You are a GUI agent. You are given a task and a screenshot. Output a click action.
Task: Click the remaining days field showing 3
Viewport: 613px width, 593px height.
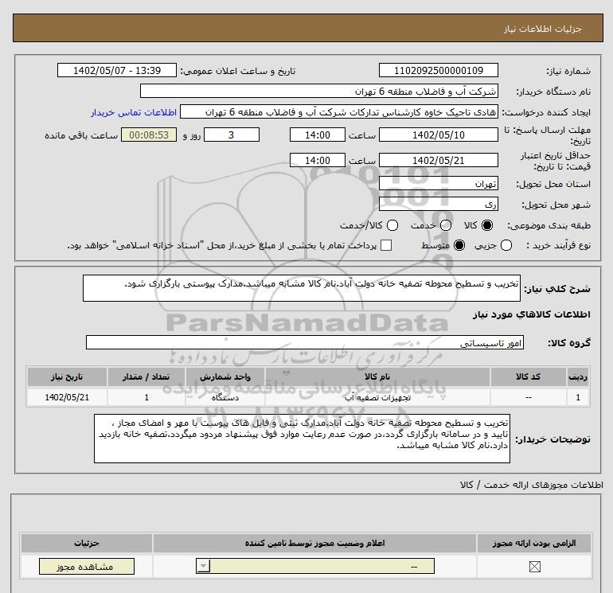click(232, 135)
